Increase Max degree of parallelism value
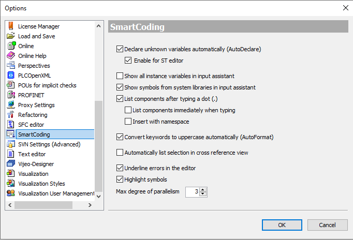This screenshot has width=353, height=240. tap(203, 189)
